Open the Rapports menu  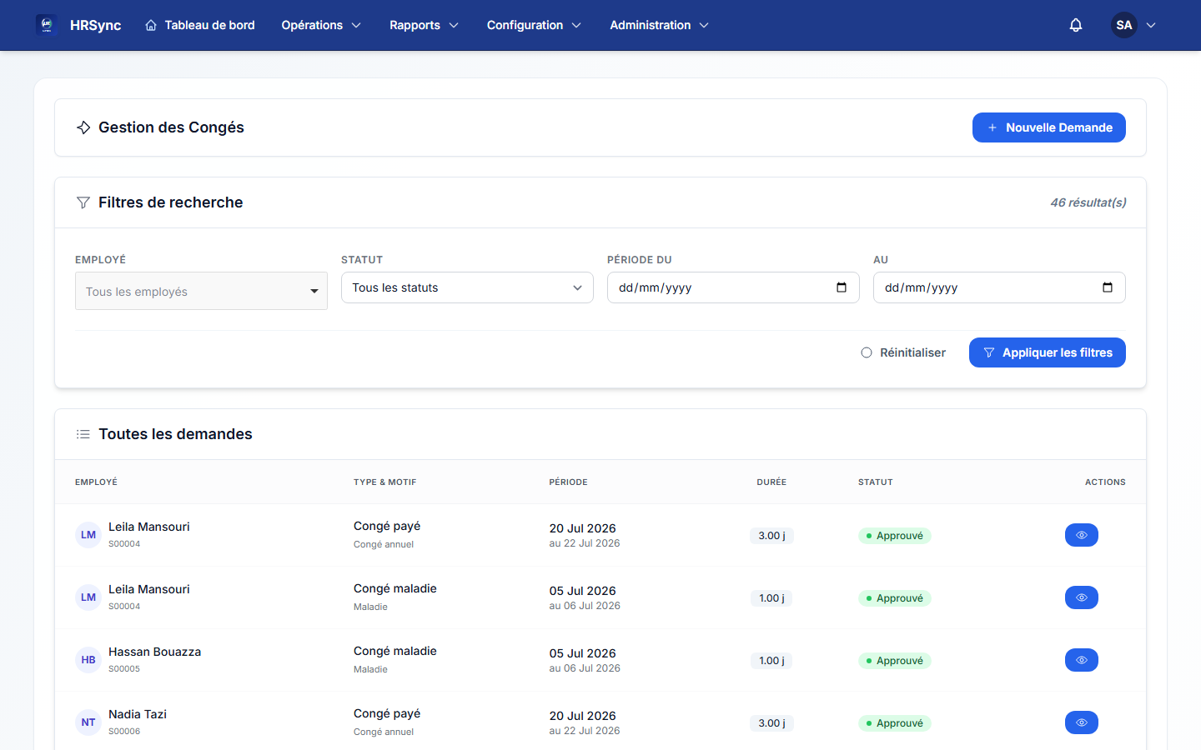[x=424, y=25]
